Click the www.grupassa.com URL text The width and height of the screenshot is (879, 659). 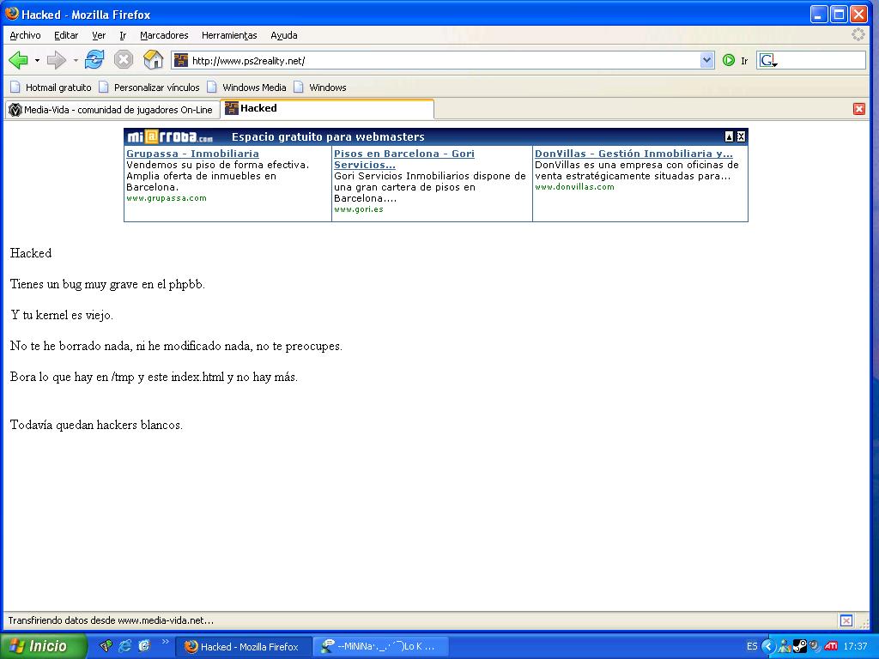(x=166, y=198)
